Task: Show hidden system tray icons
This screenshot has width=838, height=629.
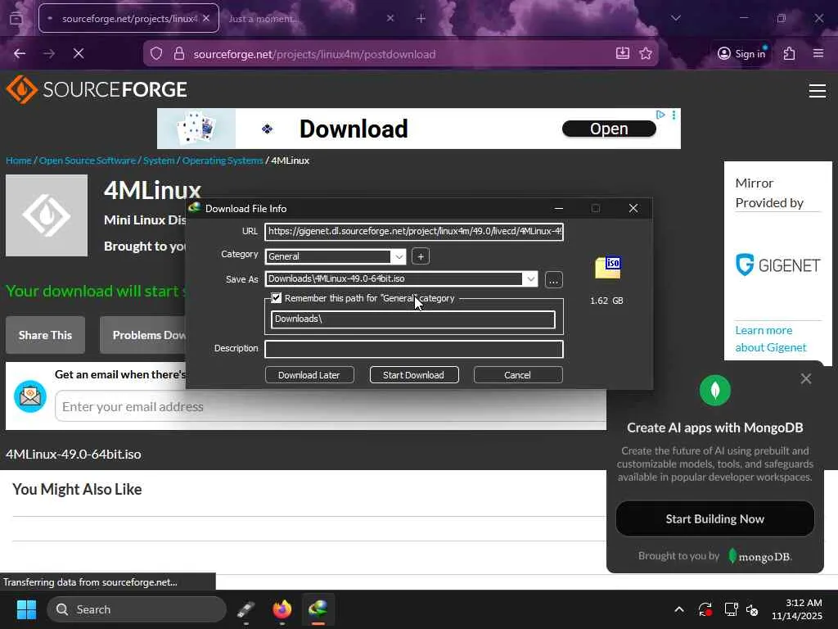Action: click(x=678, y=609)
